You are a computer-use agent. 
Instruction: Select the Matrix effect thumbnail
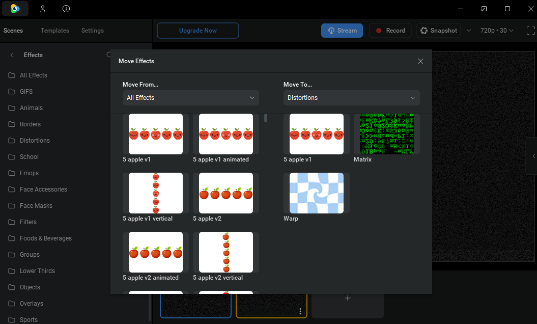tap(386, 134)
